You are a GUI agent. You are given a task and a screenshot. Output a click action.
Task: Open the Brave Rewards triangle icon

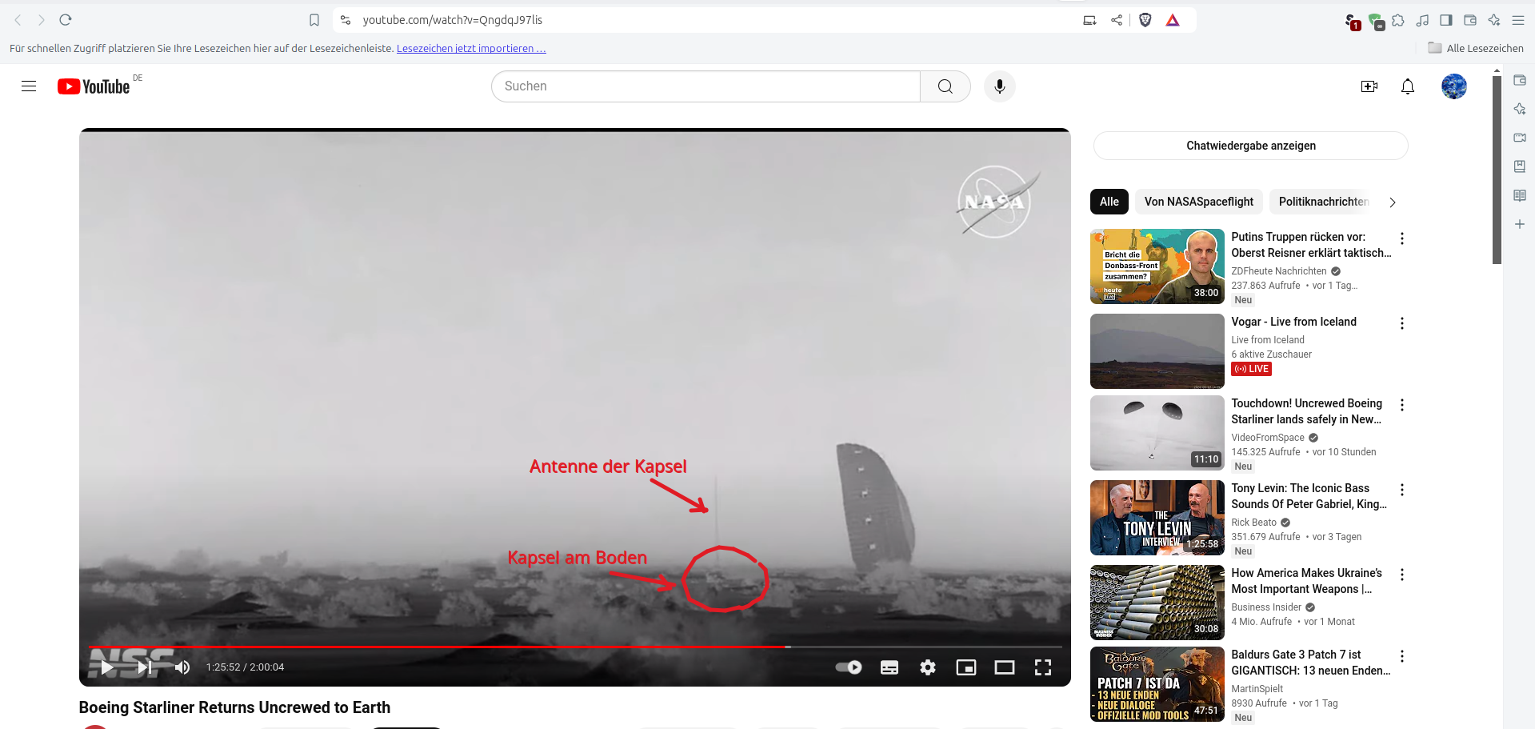(x=1173, y=20)
